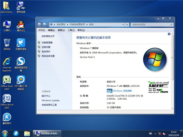
Task: Open Internet Explorer desktop icon
Action: (x=7, y=65)
